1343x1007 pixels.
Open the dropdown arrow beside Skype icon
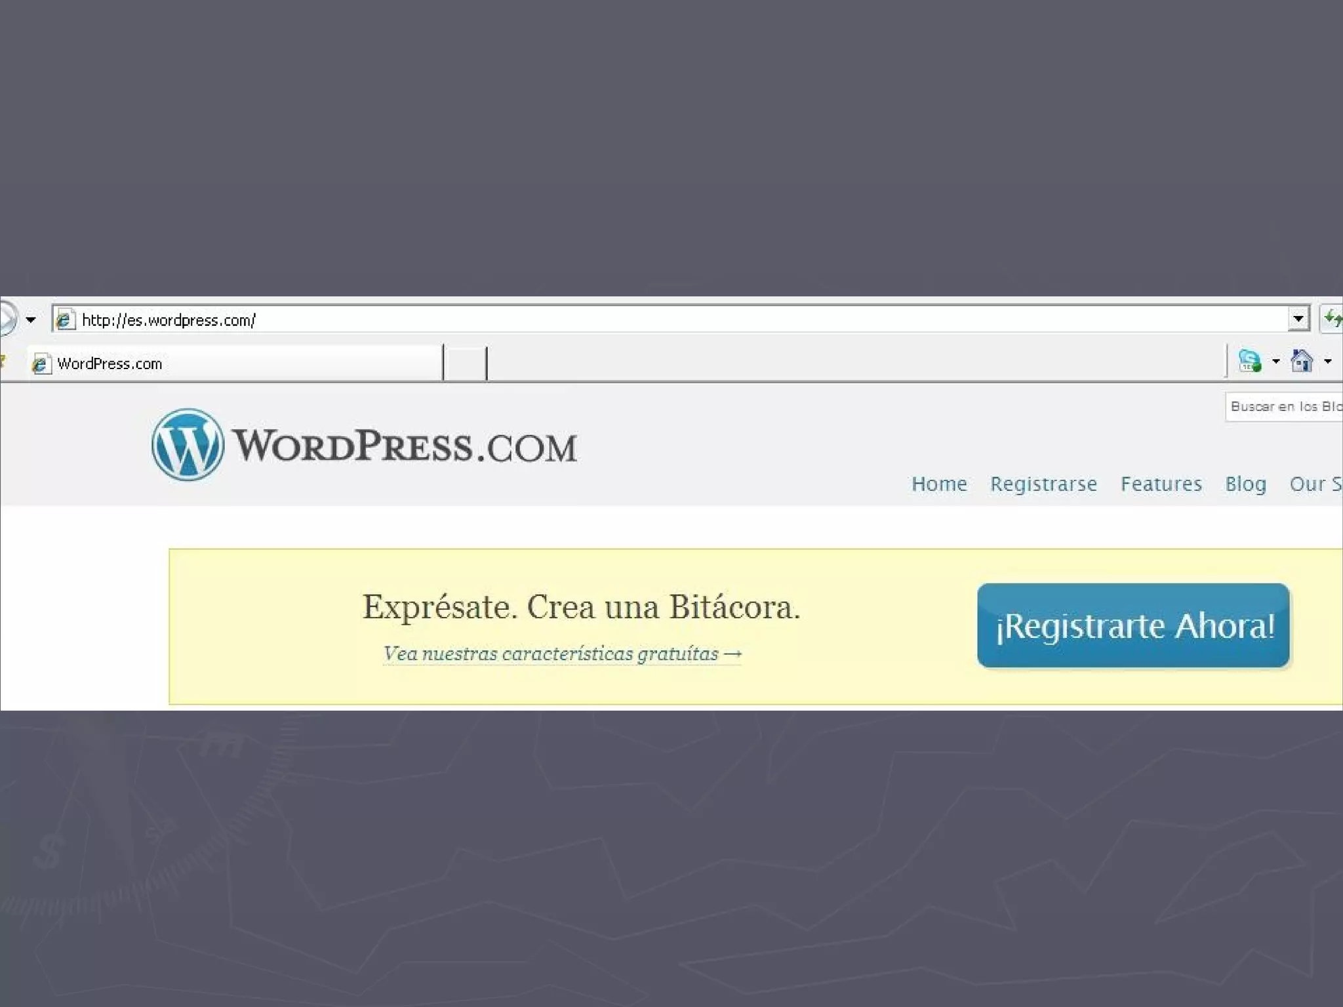1275,361
